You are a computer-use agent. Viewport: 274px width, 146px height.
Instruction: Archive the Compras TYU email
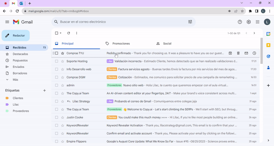230,53
